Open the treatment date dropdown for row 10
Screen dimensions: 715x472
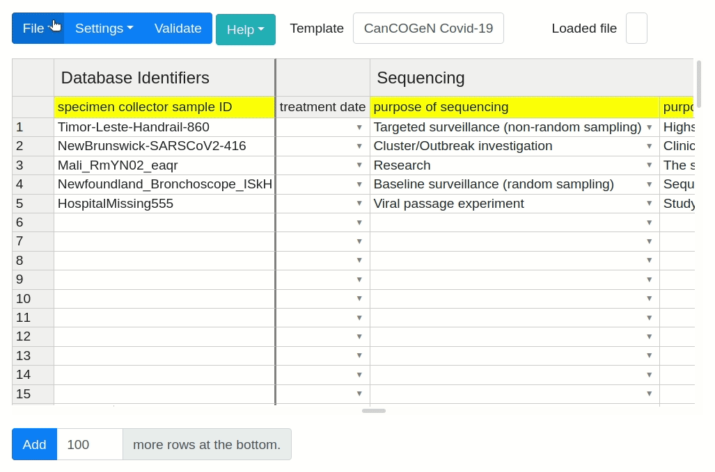[360, 298]
